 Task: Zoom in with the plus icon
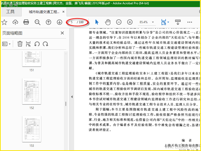(x=130, y=22)
